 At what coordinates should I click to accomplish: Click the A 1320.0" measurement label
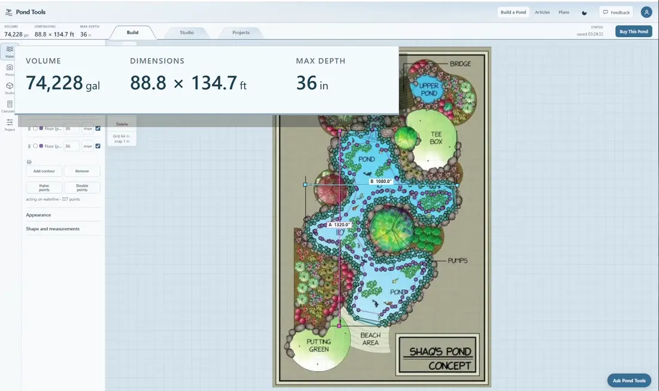coord(338,225)
